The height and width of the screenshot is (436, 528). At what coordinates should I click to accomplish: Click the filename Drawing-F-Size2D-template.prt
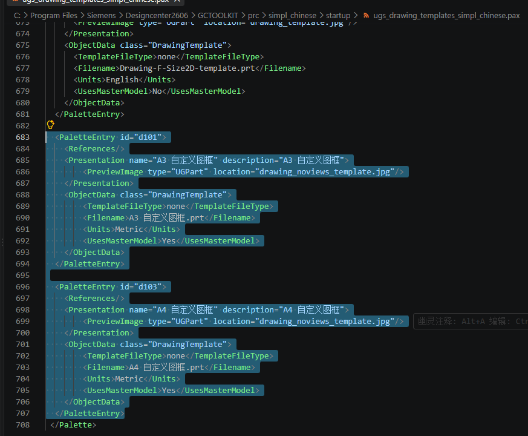tap(187, 68)
